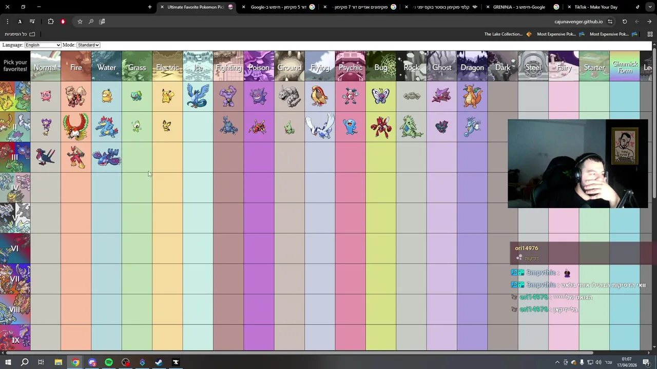Screen dimensions: 657x369
Task: Select the Generation III row label
Action: pos(15,157)
